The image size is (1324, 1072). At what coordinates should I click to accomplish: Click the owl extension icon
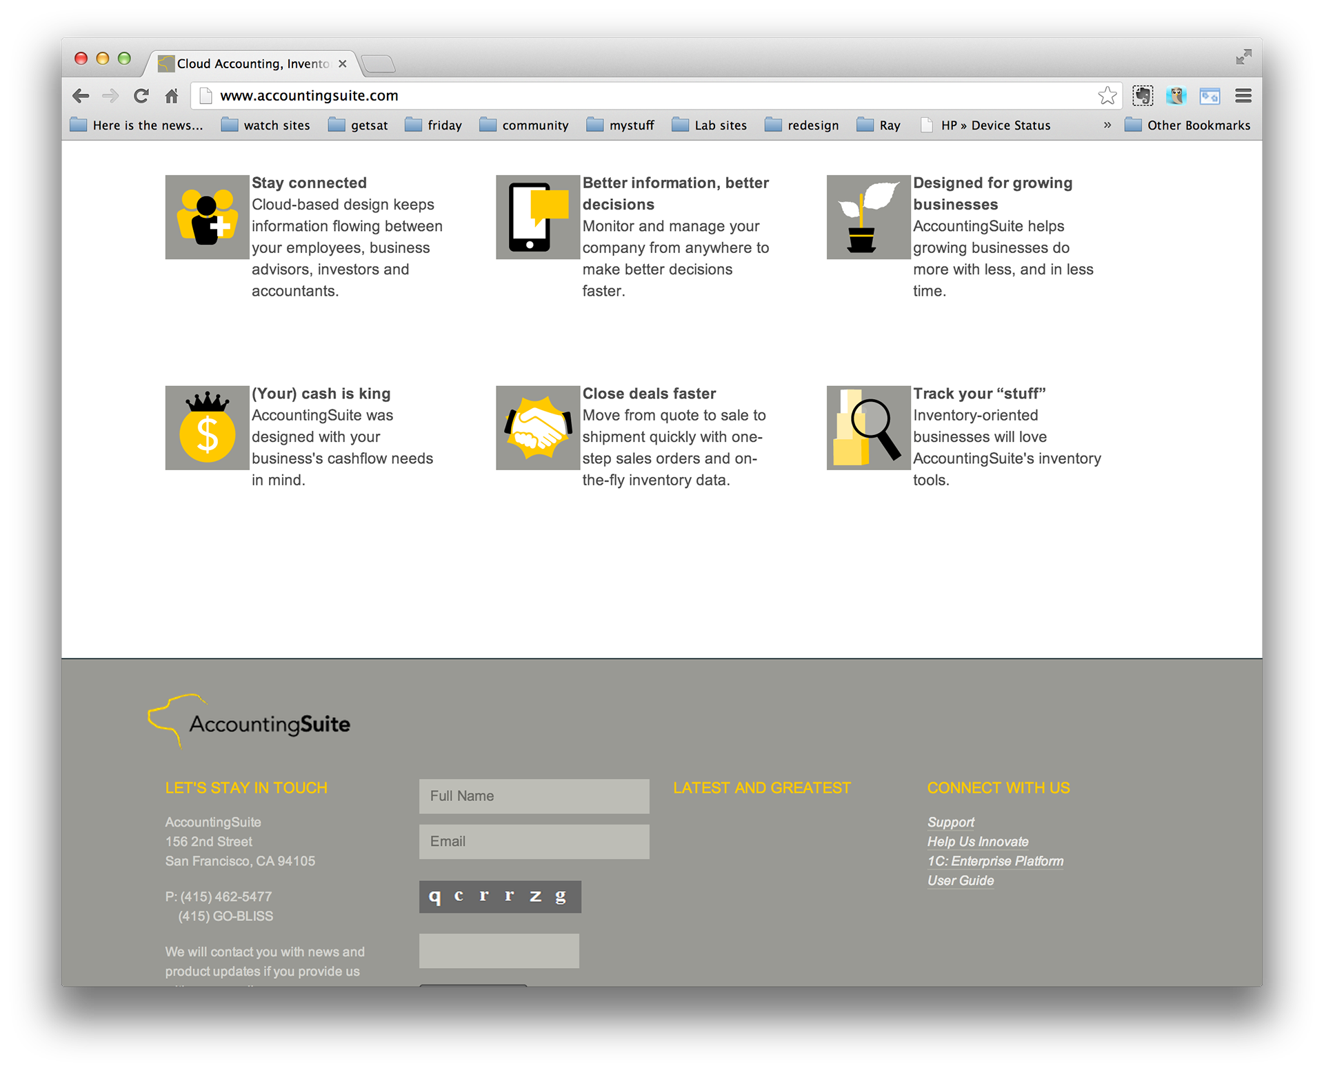1176,96
